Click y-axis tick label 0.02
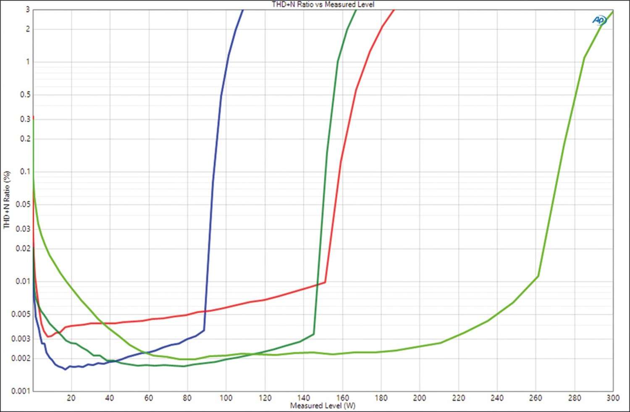The height and width of the screenshot is (412, 630). [23, 248]
